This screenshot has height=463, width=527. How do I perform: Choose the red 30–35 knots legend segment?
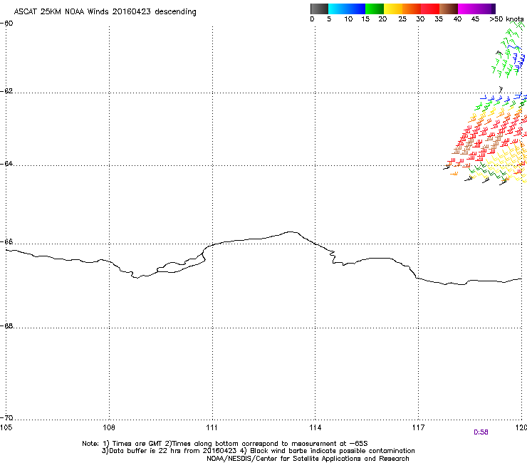430,9
